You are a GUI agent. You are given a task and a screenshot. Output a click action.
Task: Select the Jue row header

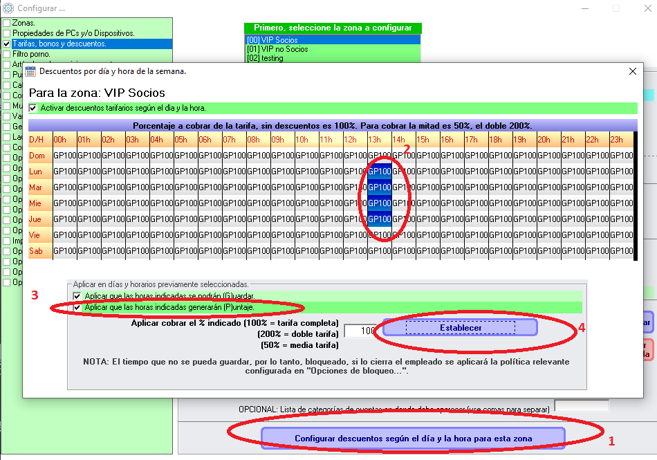click(x=41, y=219)
